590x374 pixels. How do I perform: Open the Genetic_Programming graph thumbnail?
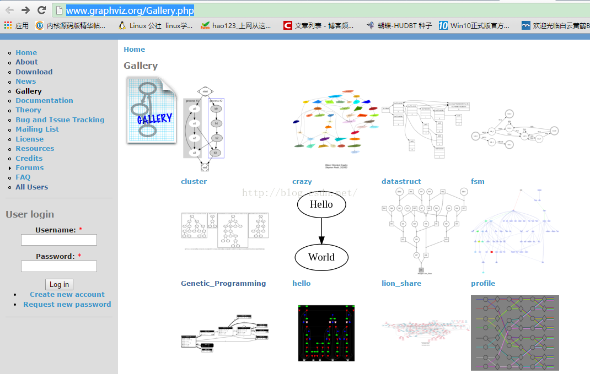[x=224, y=231]
